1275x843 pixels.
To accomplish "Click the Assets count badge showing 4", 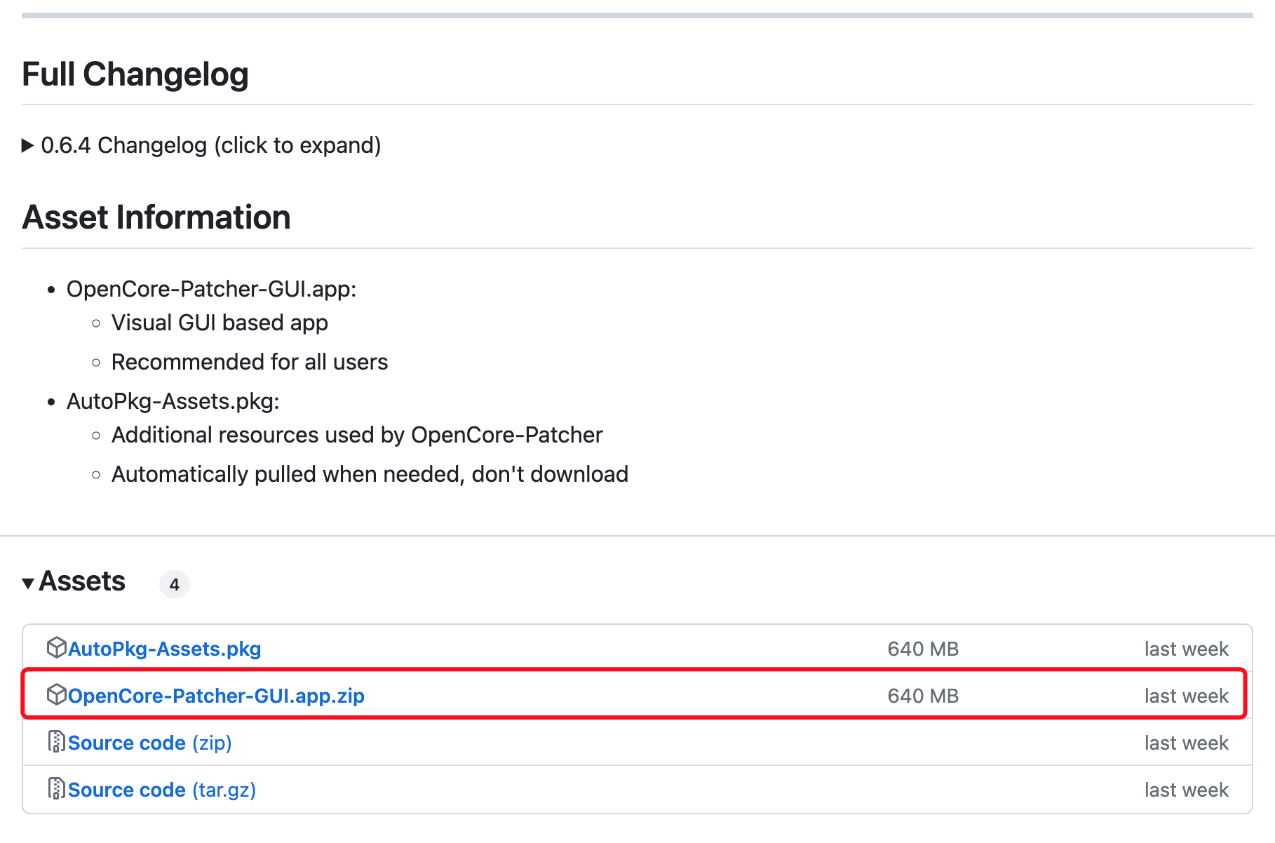I will coord(175,584).
